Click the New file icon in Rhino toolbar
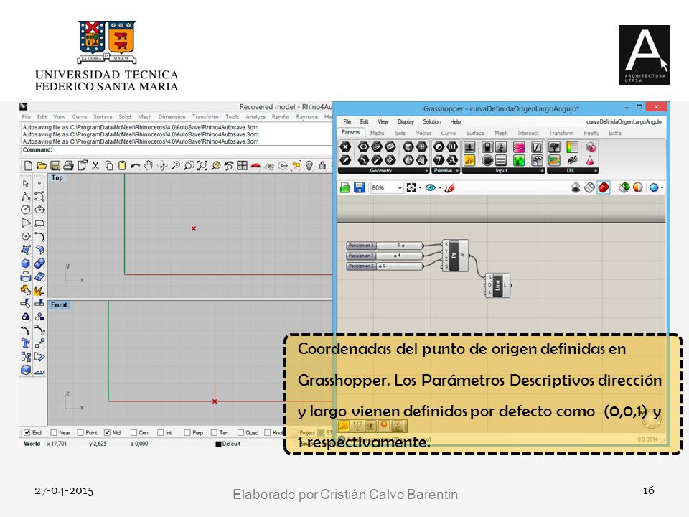The image size is (689, 517). (x=28, y=166)
